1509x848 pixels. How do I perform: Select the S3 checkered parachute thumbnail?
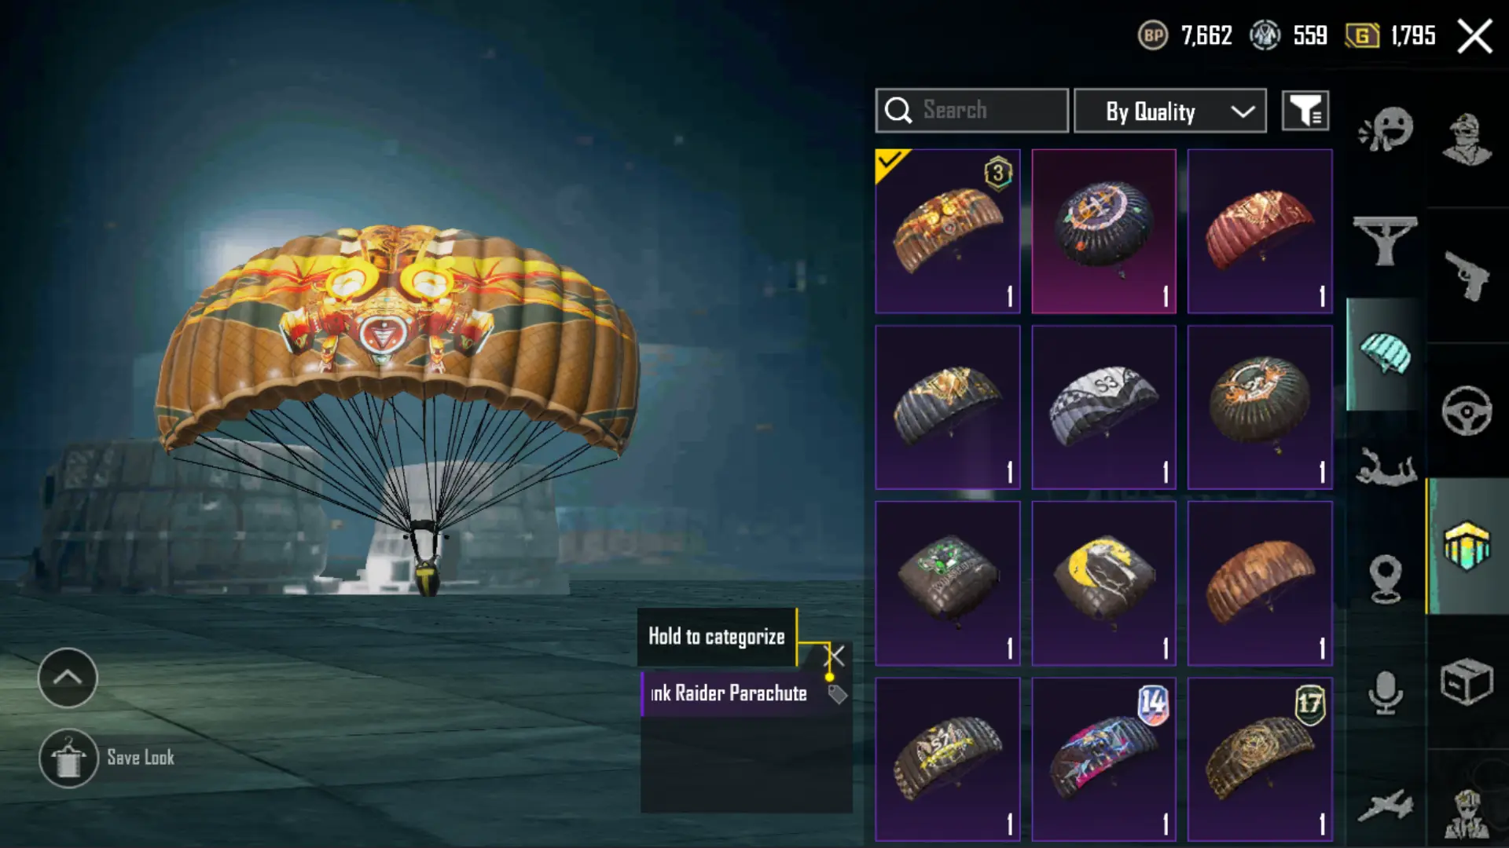(x=1103, y=407)
